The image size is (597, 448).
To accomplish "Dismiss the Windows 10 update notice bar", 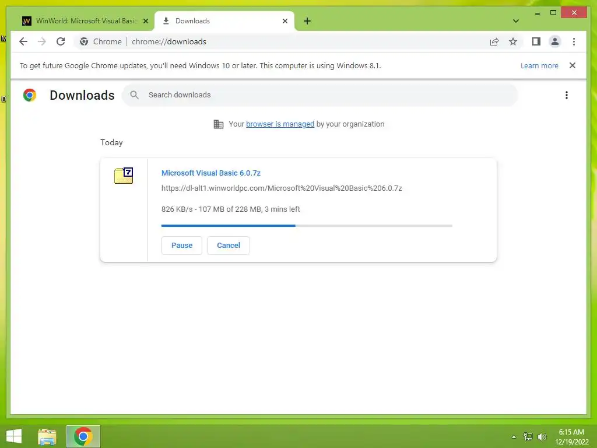I will (x=573, y=65).
